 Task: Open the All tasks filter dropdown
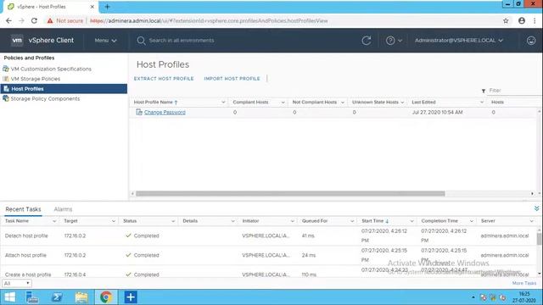[x=17, y=283]
